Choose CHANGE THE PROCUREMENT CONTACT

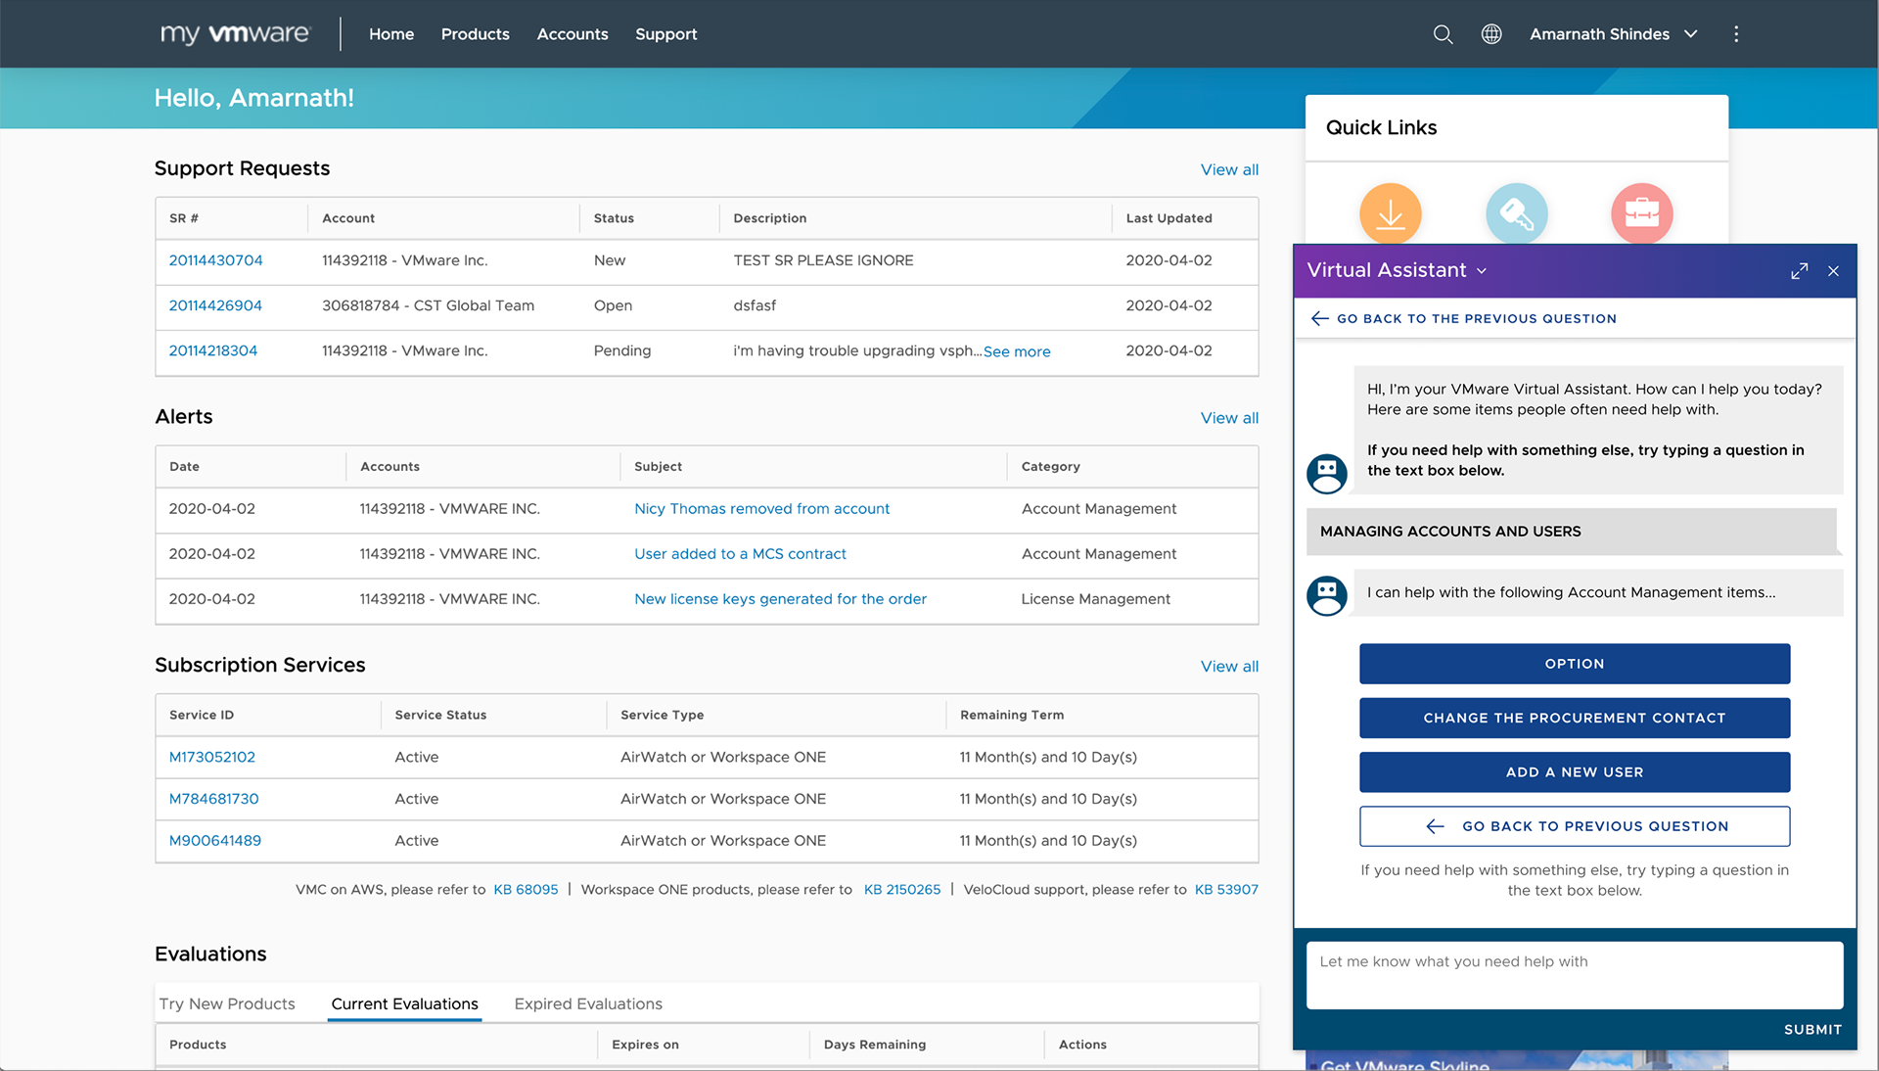click(1575, 718)
